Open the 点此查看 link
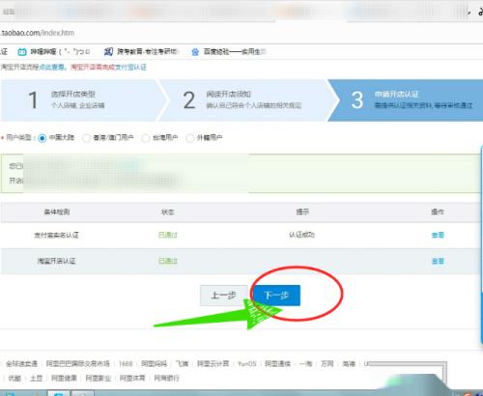This screenshot has width=483, height=396. coord(51,67)
